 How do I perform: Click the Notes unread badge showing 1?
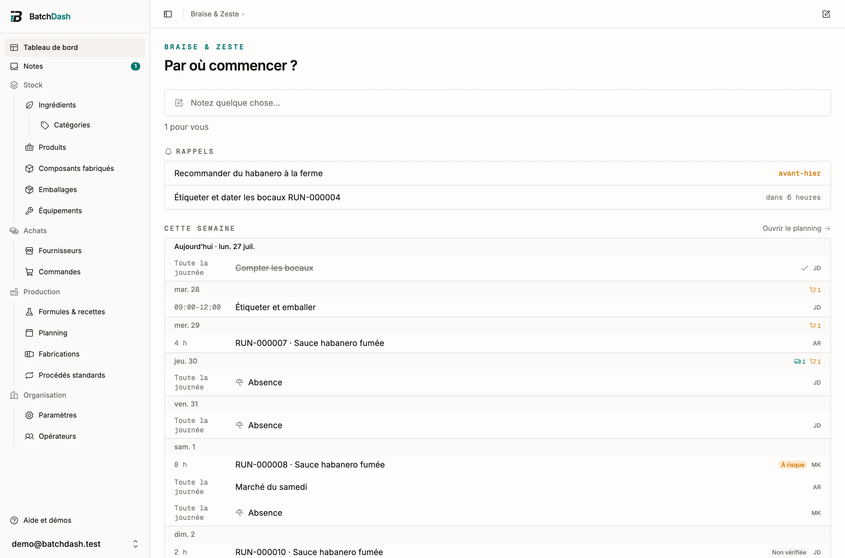point(136,66)
